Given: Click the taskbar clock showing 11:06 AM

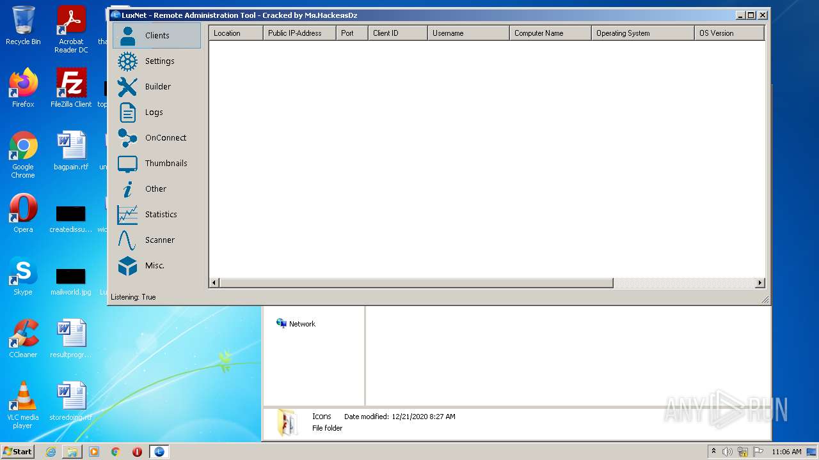Looking at the screenshot, I should [x=786, y=452].
